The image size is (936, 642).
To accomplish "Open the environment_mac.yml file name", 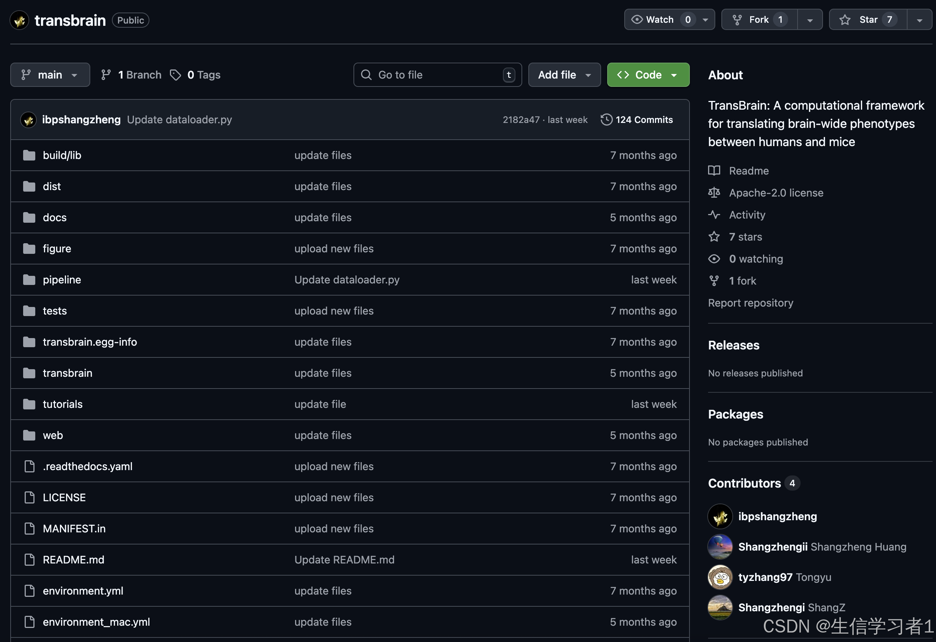I will (x=96, y=622).
